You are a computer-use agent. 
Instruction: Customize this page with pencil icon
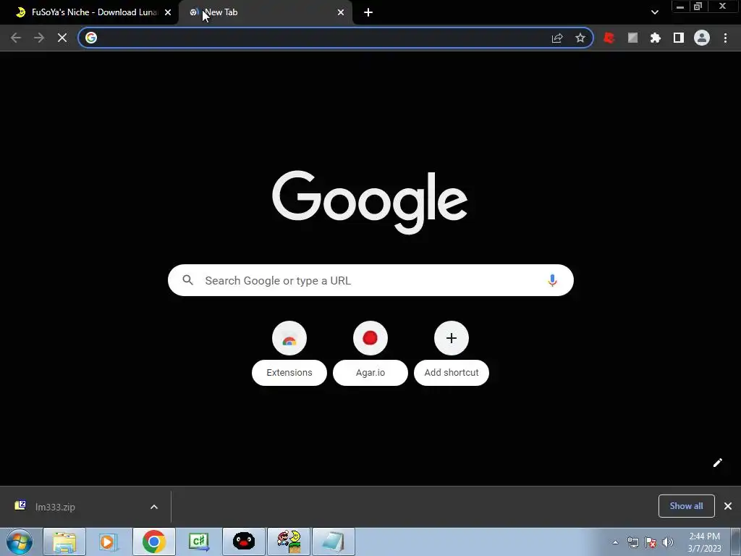pos(717,463)
